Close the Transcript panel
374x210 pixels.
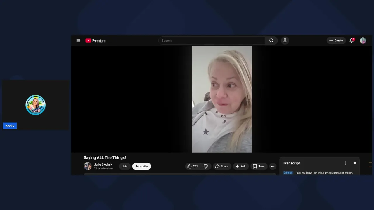[x=355, y=163]
